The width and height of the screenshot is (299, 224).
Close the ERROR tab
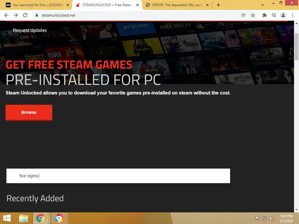(207, 5)
